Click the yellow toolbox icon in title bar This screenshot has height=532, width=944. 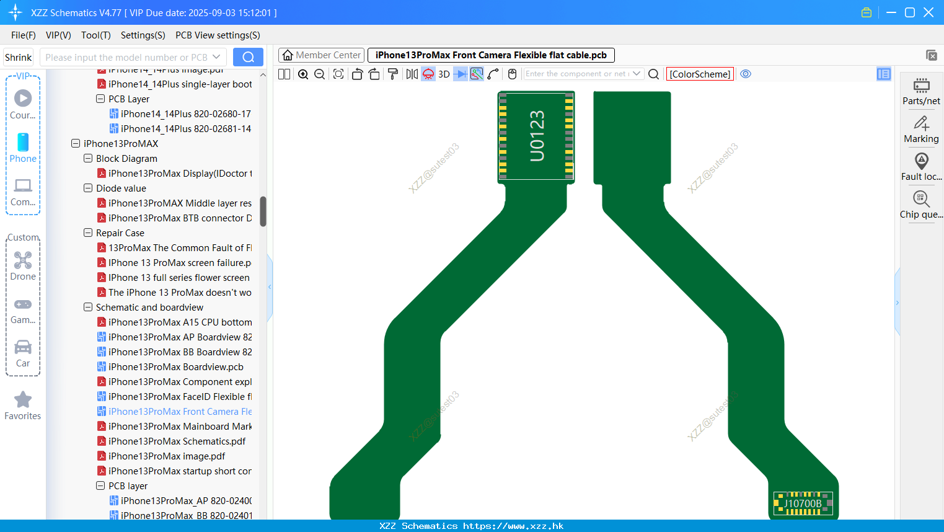(x=867, y=12)
